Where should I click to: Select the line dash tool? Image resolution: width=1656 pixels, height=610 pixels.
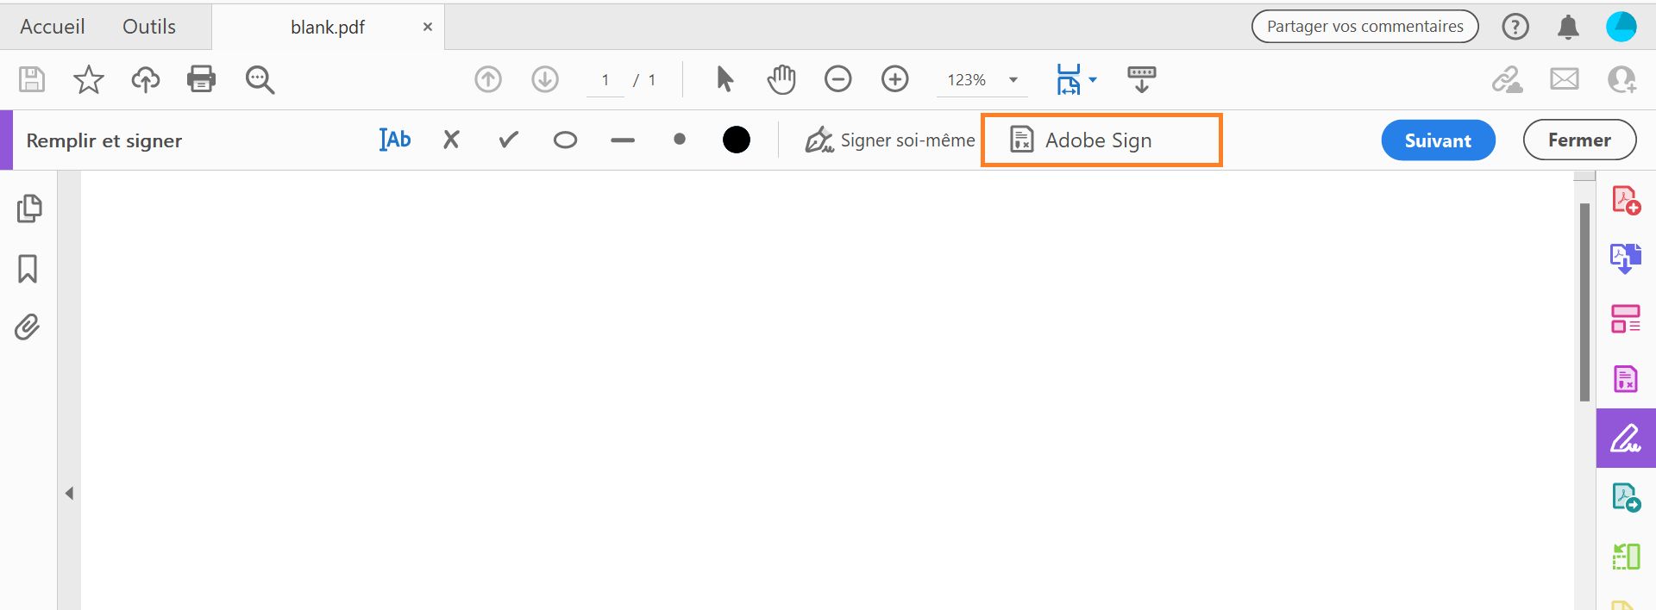click(x=623, y=140)
